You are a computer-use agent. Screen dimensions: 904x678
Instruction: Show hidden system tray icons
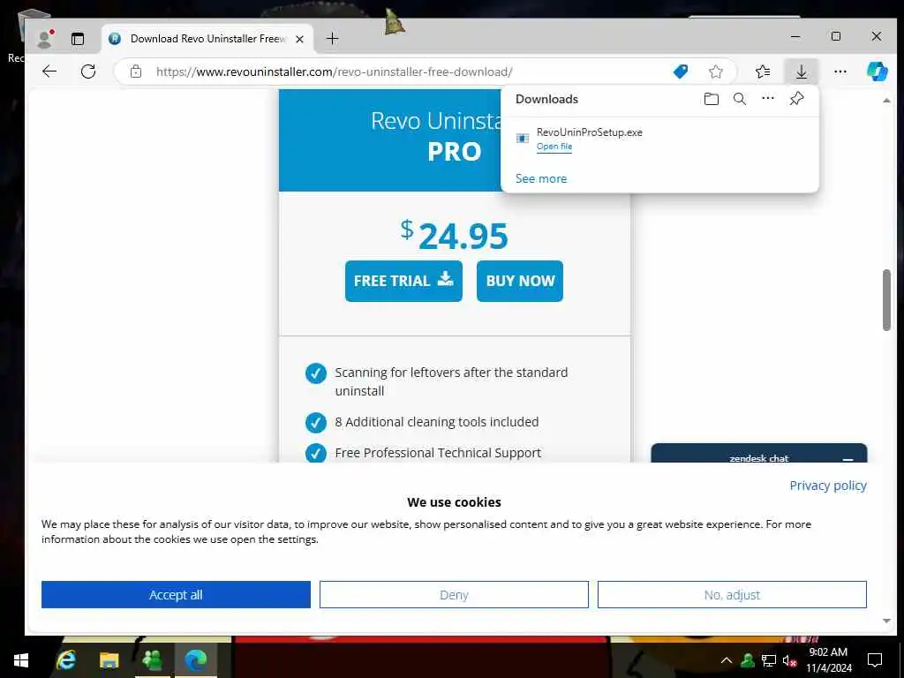tap(727, 660)
